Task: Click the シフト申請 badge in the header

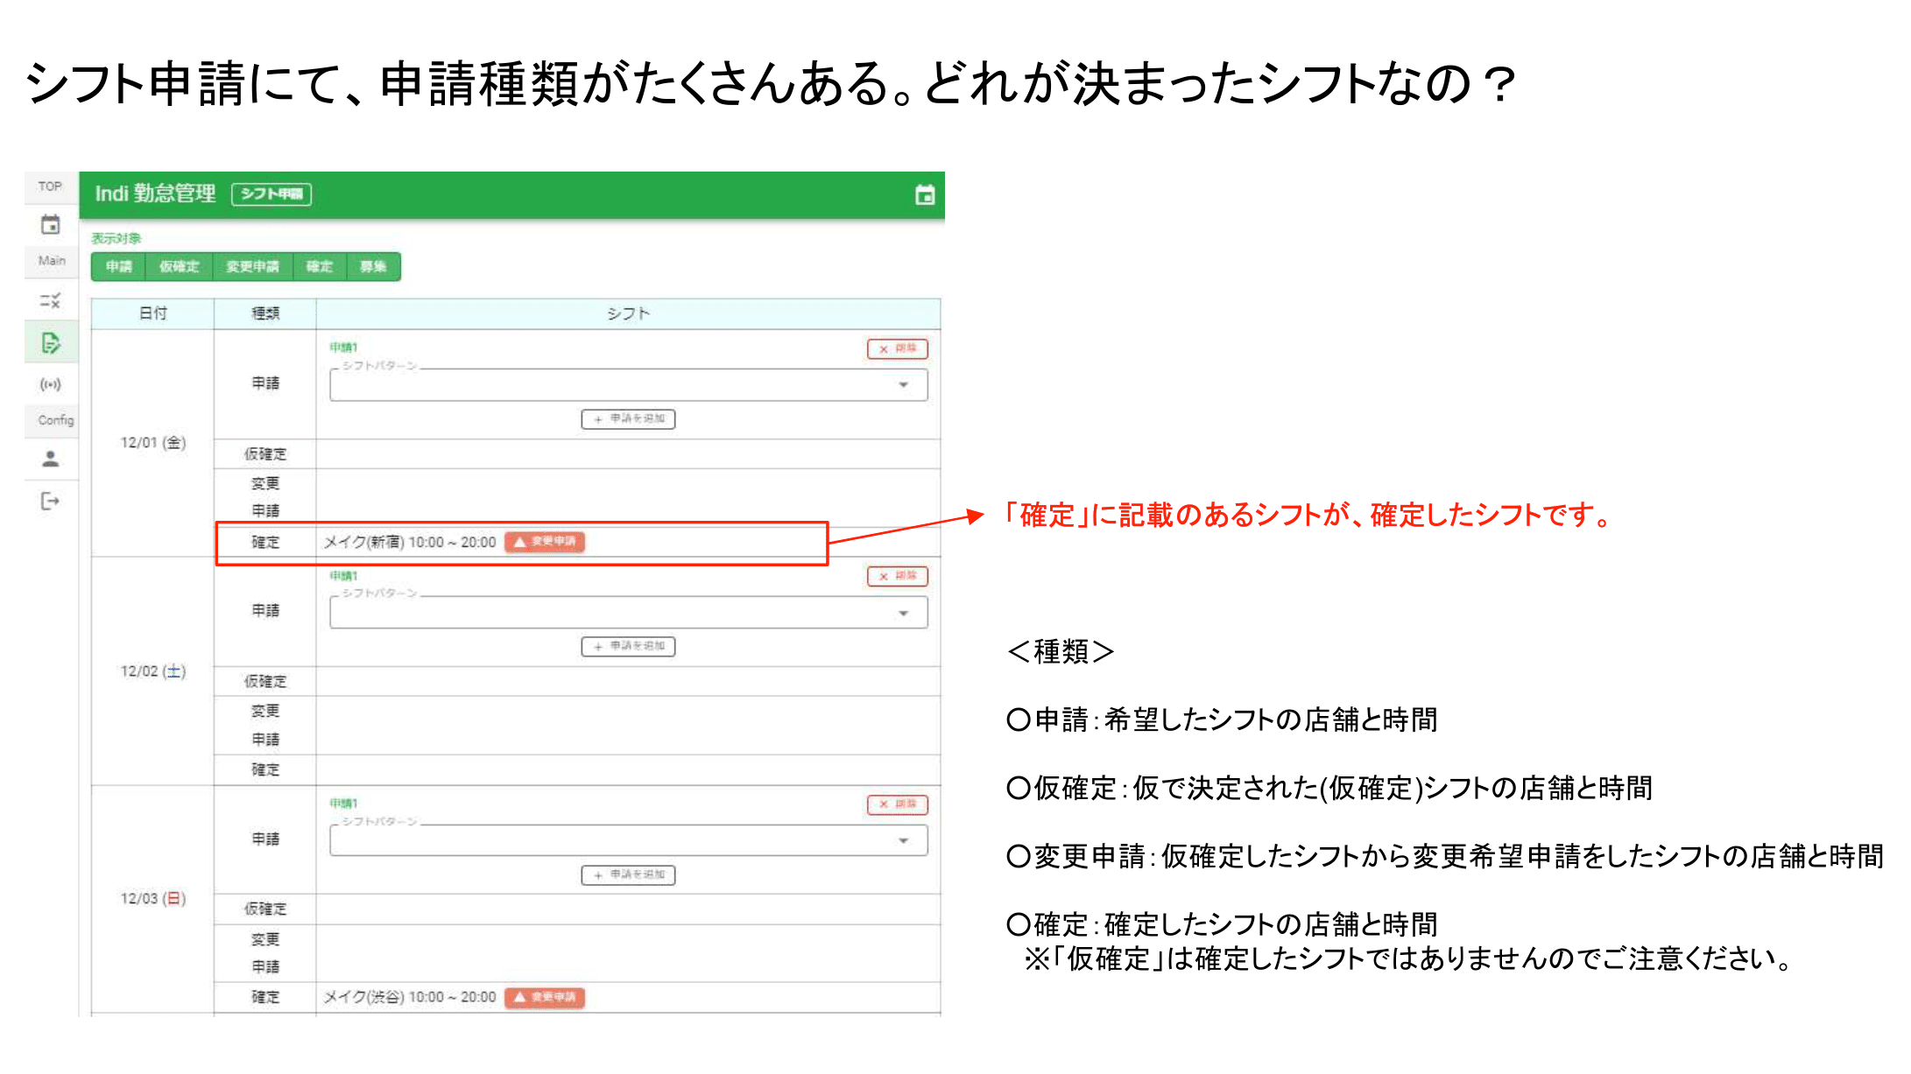Action: coord(271,194)
